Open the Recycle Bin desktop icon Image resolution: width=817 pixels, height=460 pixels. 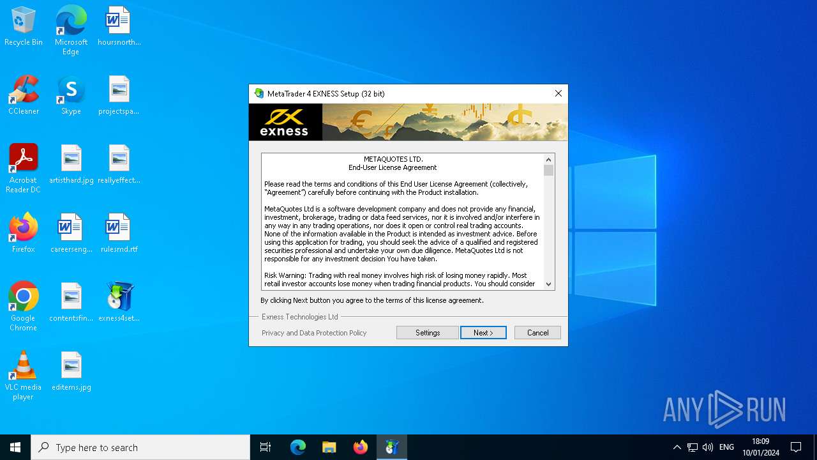click(23, 27)
